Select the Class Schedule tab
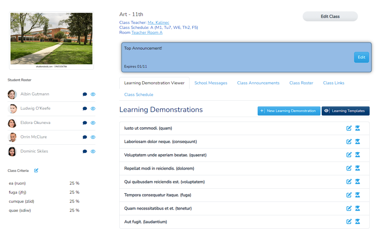 (139, 95)
